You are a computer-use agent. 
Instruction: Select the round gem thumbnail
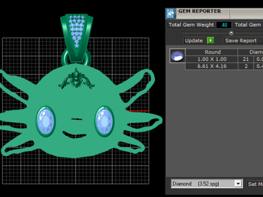click(x=178, y=56)
